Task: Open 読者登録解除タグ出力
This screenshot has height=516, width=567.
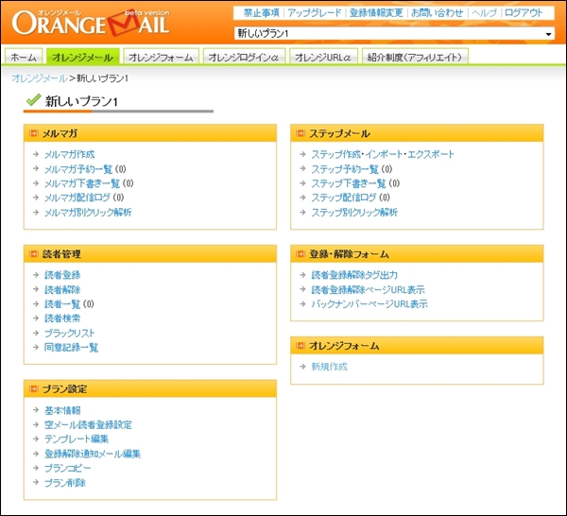Action: [x=354, y=275]
